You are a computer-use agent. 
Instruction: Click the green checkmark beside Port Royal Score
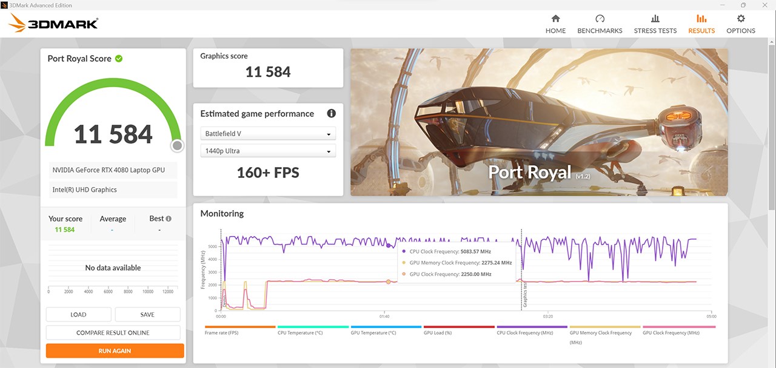coord(119,58)
